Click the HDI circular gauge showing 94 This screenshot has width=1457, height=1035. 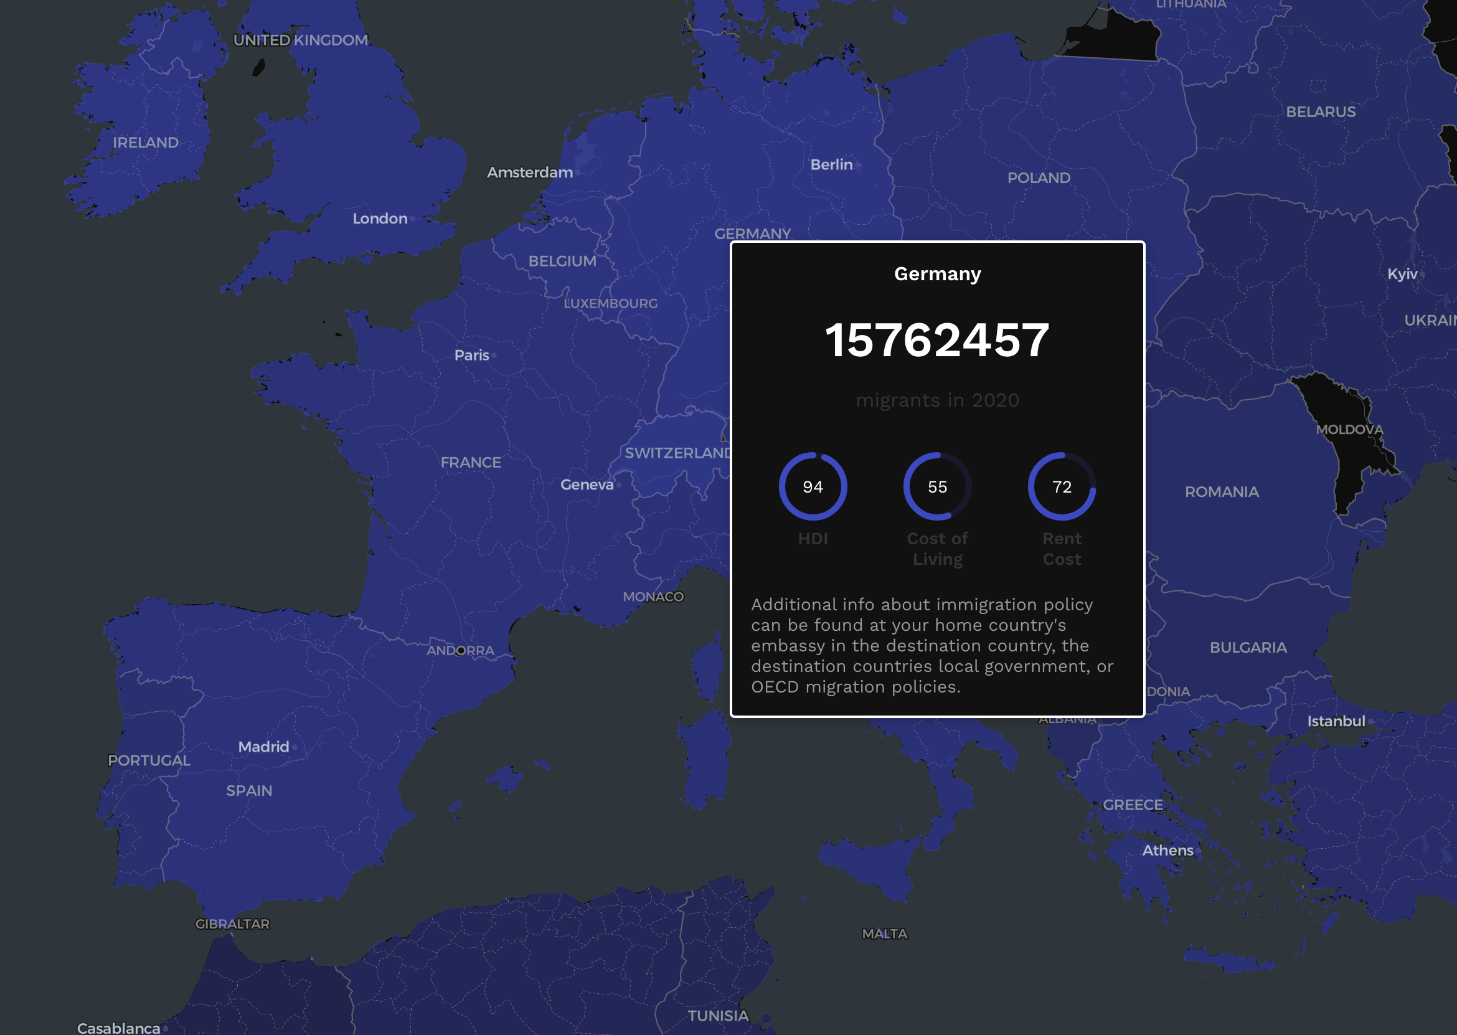(x=813, y=486)
